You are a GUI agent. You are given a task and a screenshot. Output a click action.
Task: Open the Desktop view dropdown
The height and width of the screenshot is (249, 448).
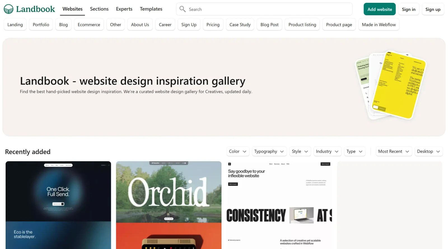429,151
